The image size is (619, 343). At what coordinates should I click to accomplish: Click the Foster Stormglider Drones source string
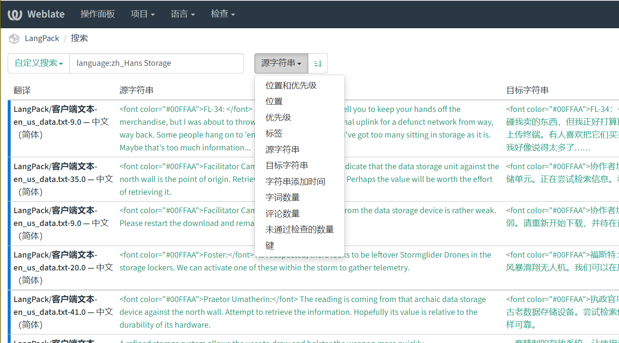pyautogui.click(x=305, y=261)
